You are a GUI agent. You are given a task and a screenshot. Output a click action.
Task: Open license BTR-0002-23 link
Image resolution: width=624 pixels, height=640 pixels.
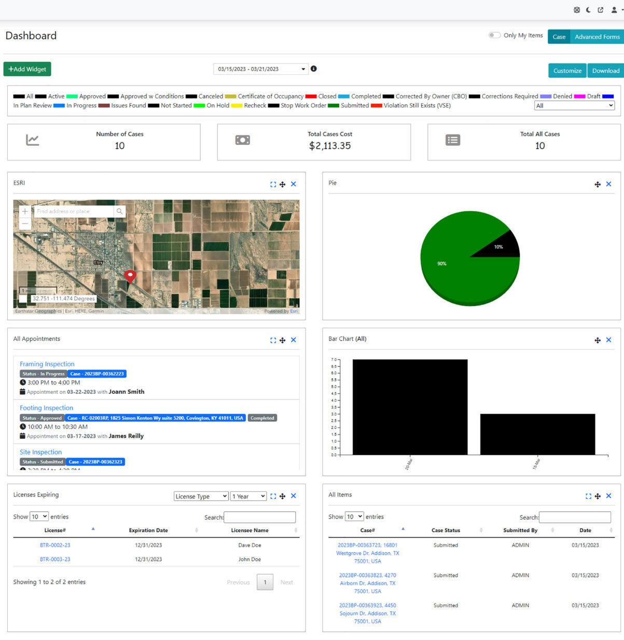(x=55, y=545)
